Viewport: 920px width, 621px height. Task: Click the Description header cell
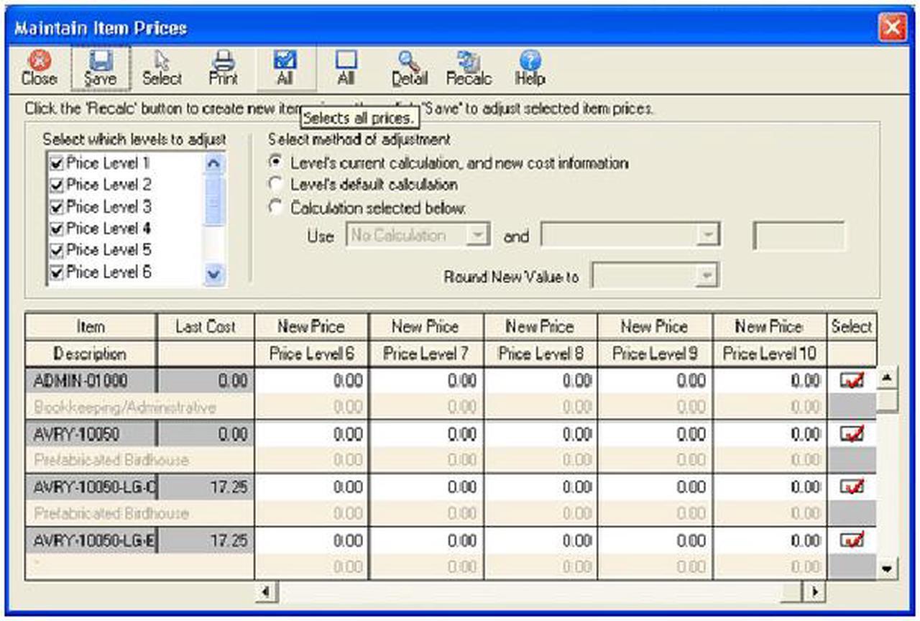pos(91,354)
